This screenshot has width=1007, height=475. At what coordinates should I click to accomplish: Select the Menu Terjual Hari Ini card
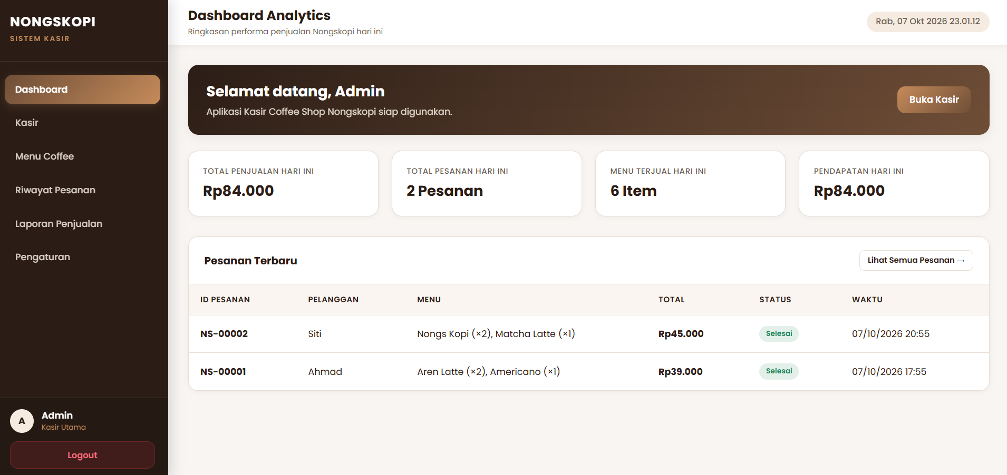pos(690,183)
